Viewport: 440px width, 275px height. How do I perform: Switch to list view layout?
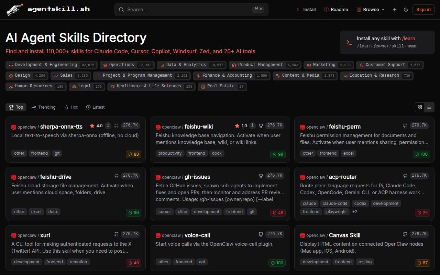pyautogui.click(x=429, y=107)
